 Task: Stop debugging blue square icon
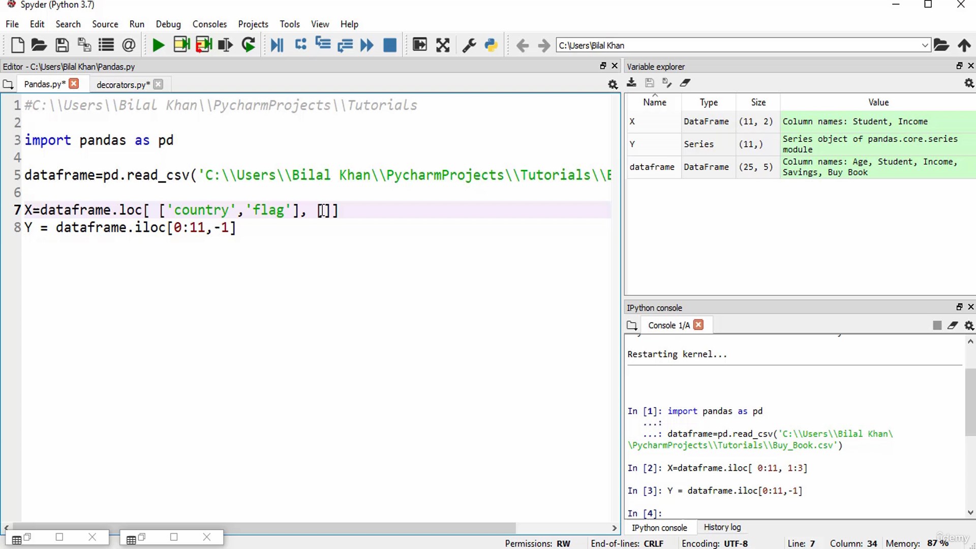click(x=390, y=45)
